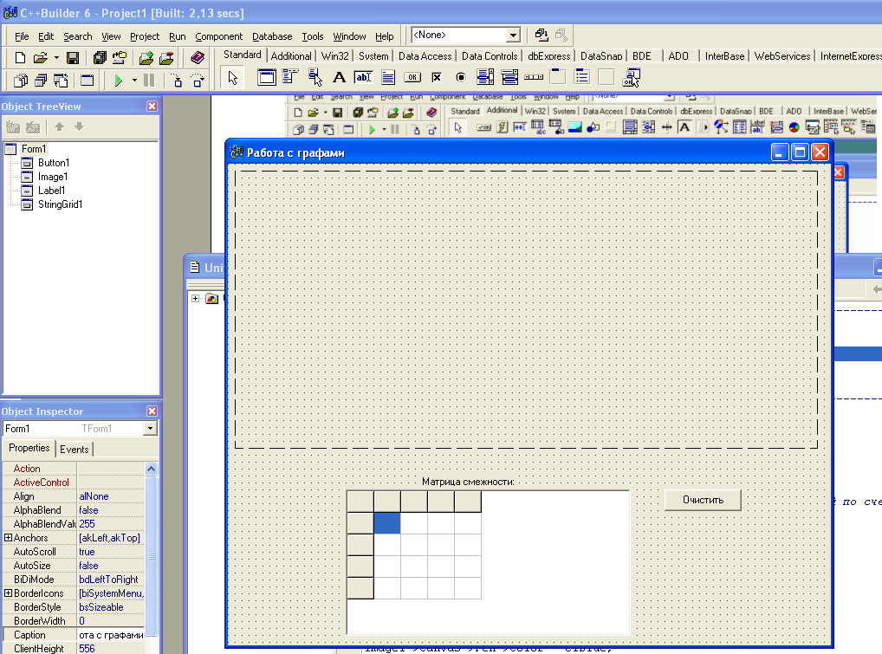Click the highlighted blue StringGrid cell
This screenshot has height=654, width=882.
point(387,523)
